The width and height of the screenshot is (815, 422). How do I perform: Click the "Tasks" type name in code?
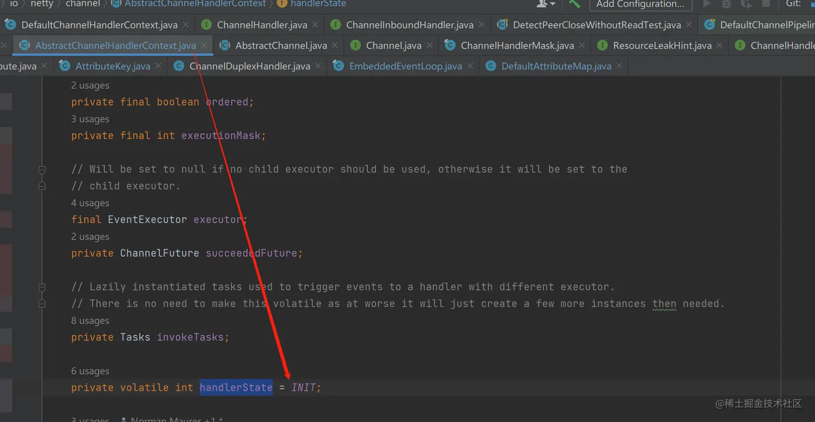[135, 337]
